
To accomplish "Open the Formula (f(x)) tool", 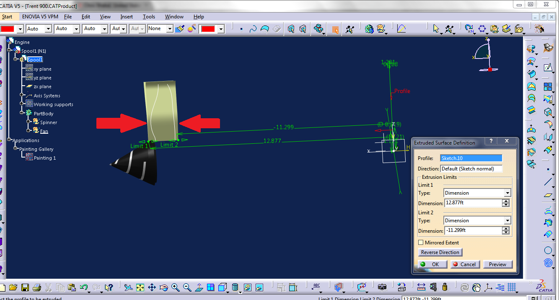I will point(401,29).
